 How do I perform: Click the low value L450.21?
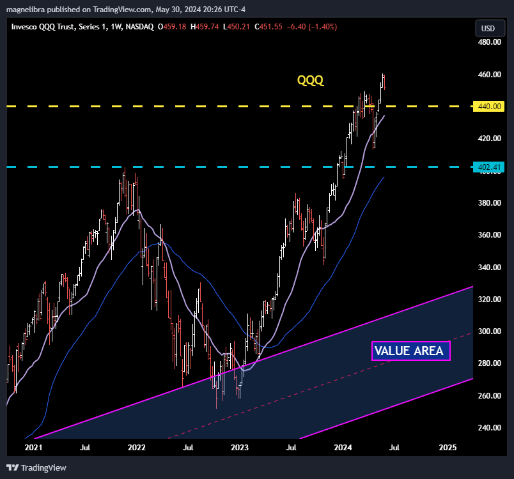click(x=237, y=27)
